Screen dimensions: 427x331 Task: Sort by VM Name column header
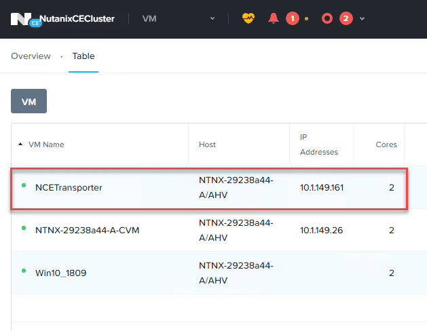46,144
